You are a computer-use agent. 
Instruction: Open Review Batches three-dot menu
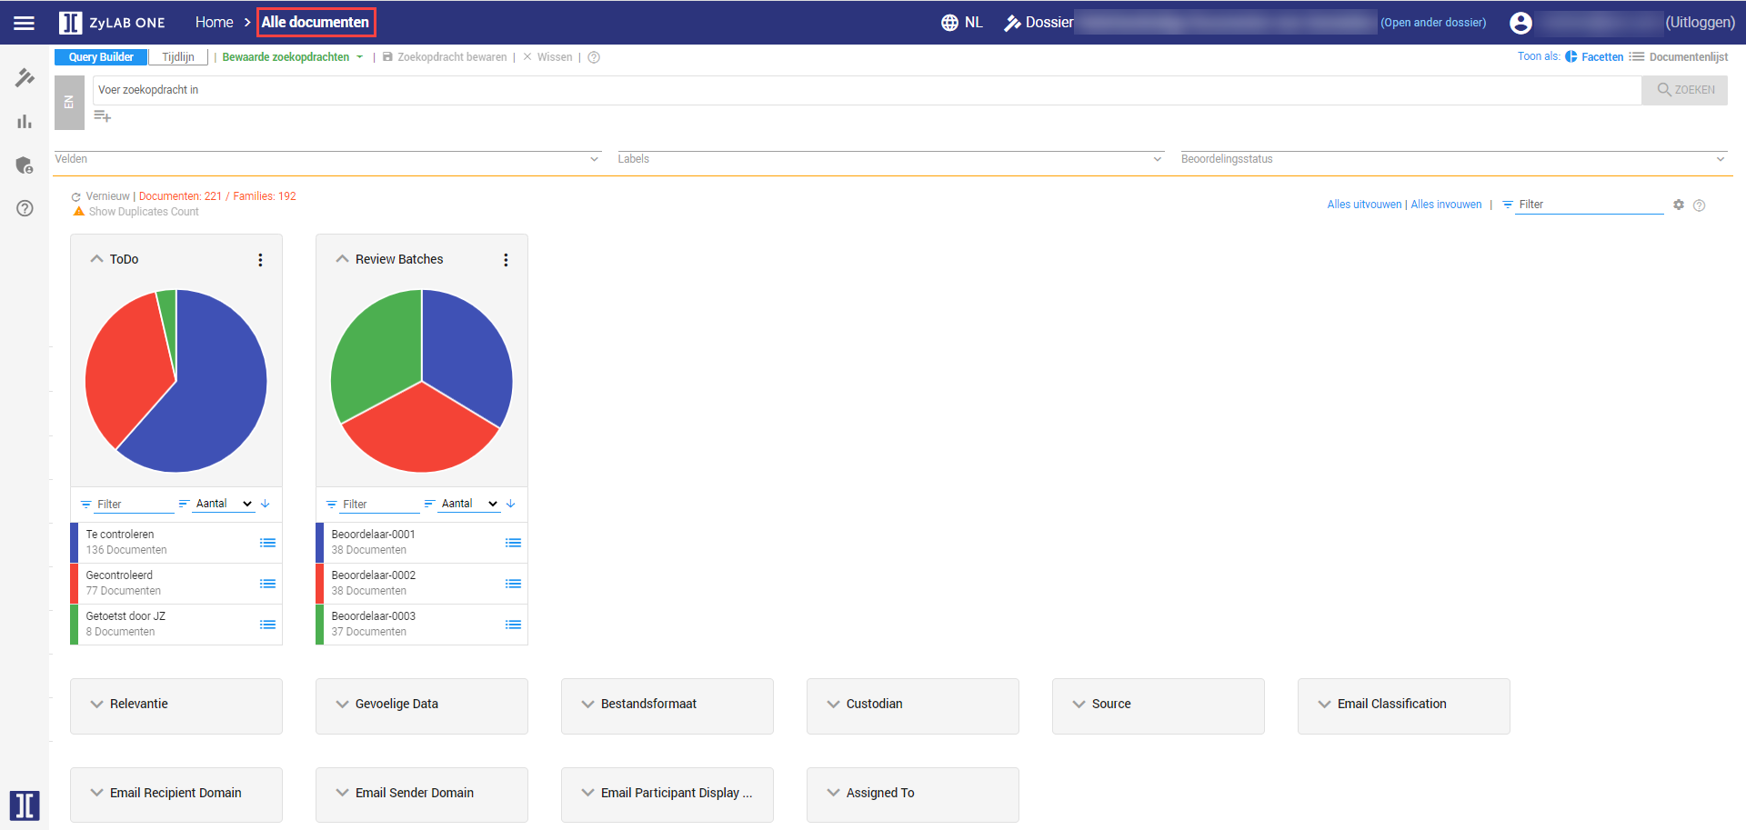(506, 260)
